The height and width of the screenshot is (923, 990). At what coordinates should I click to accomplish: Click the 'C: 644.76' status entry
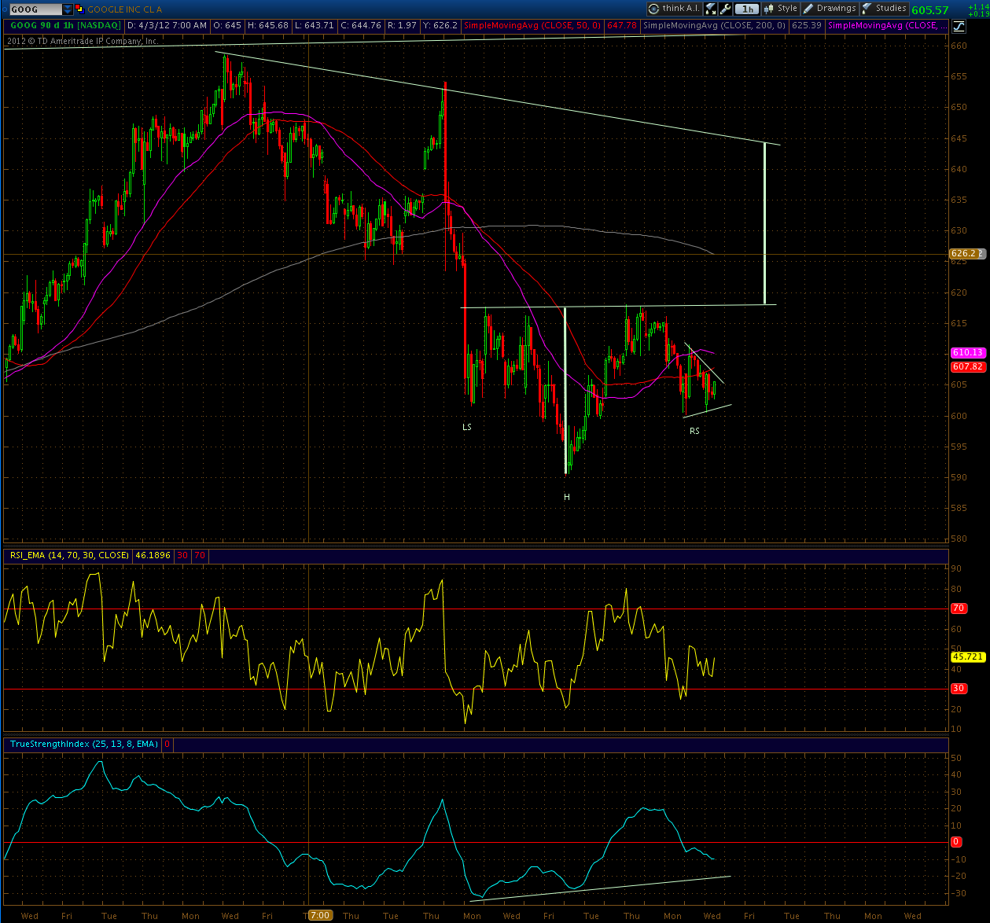coord(361,26)
